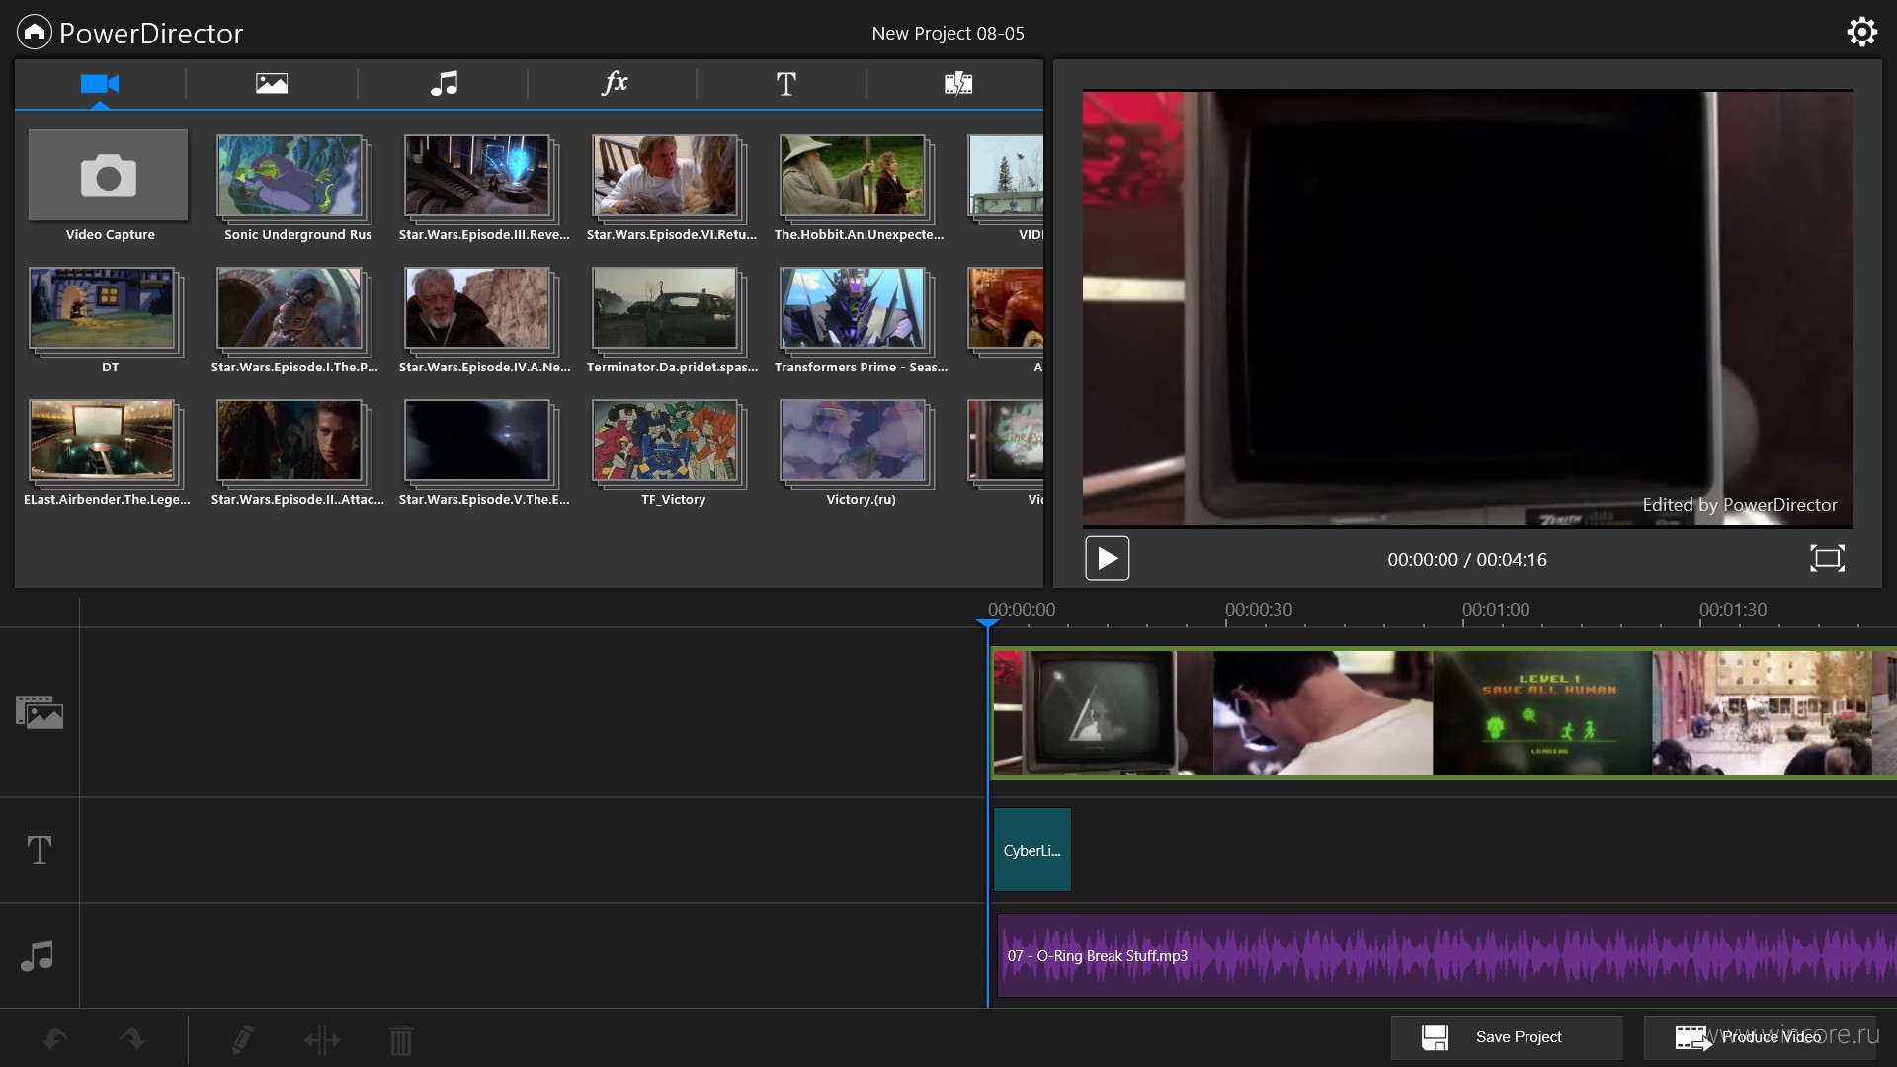Click the preview video frame
This screenshot has width=1897, height=1067.
[1467, 308]
